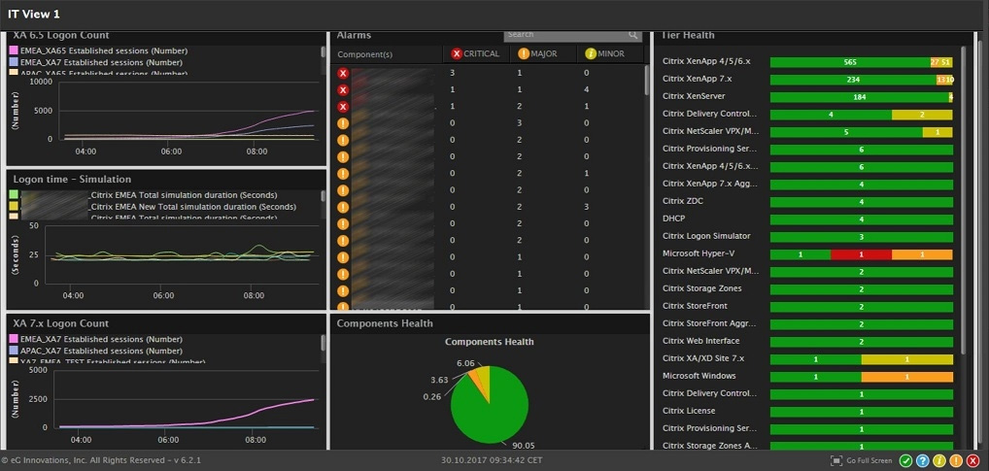Click the Microsoft Windows tier label
The image size is (989, 471).
click(699, 376)
